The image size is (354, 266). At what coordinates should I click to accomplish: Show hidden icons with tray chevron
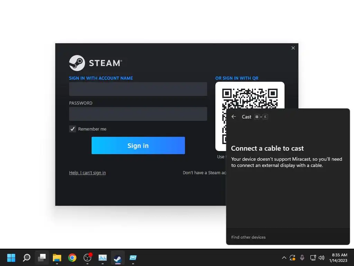point(284,258)
